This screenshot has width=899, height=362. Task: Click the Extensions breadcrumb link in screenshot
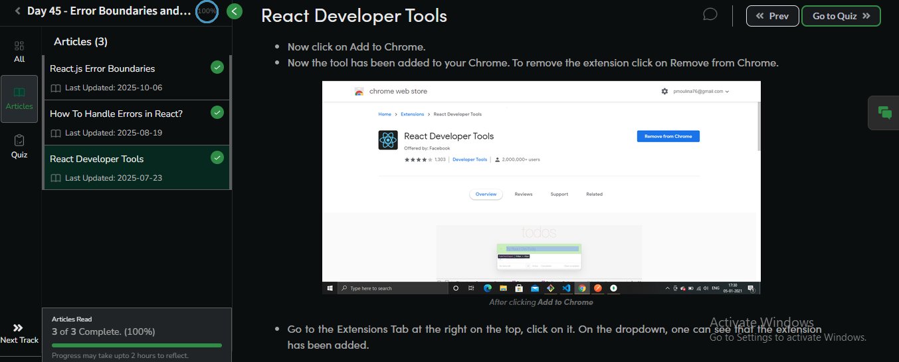412,114
